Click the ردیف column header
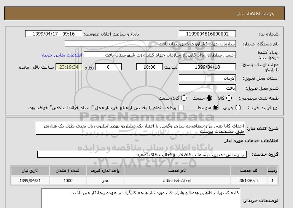293x208 pixels. pos(272,171)
